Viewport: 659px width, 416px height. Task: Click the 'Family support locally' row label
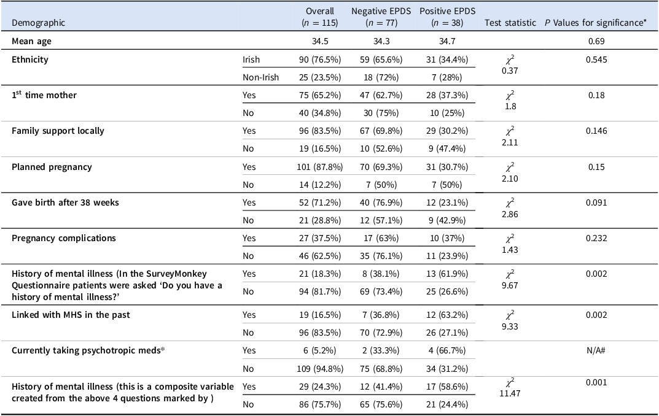coord(58,131)
